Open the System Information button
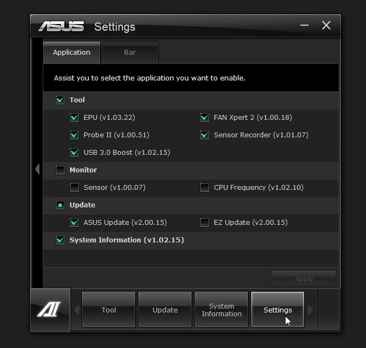Image resolution: width=366 pixels, height=348 pixels. (221, 310)
